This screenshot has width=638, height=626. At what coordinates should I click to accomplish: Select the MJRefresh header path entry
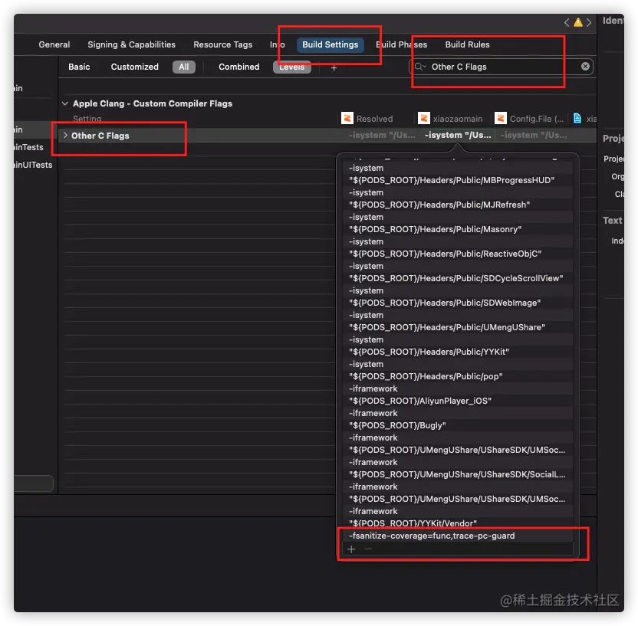(457, 205)
